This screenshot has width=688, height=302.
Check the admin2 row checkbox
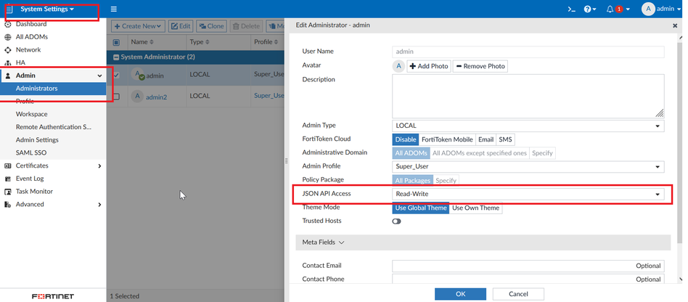click(x=116, y=96)
